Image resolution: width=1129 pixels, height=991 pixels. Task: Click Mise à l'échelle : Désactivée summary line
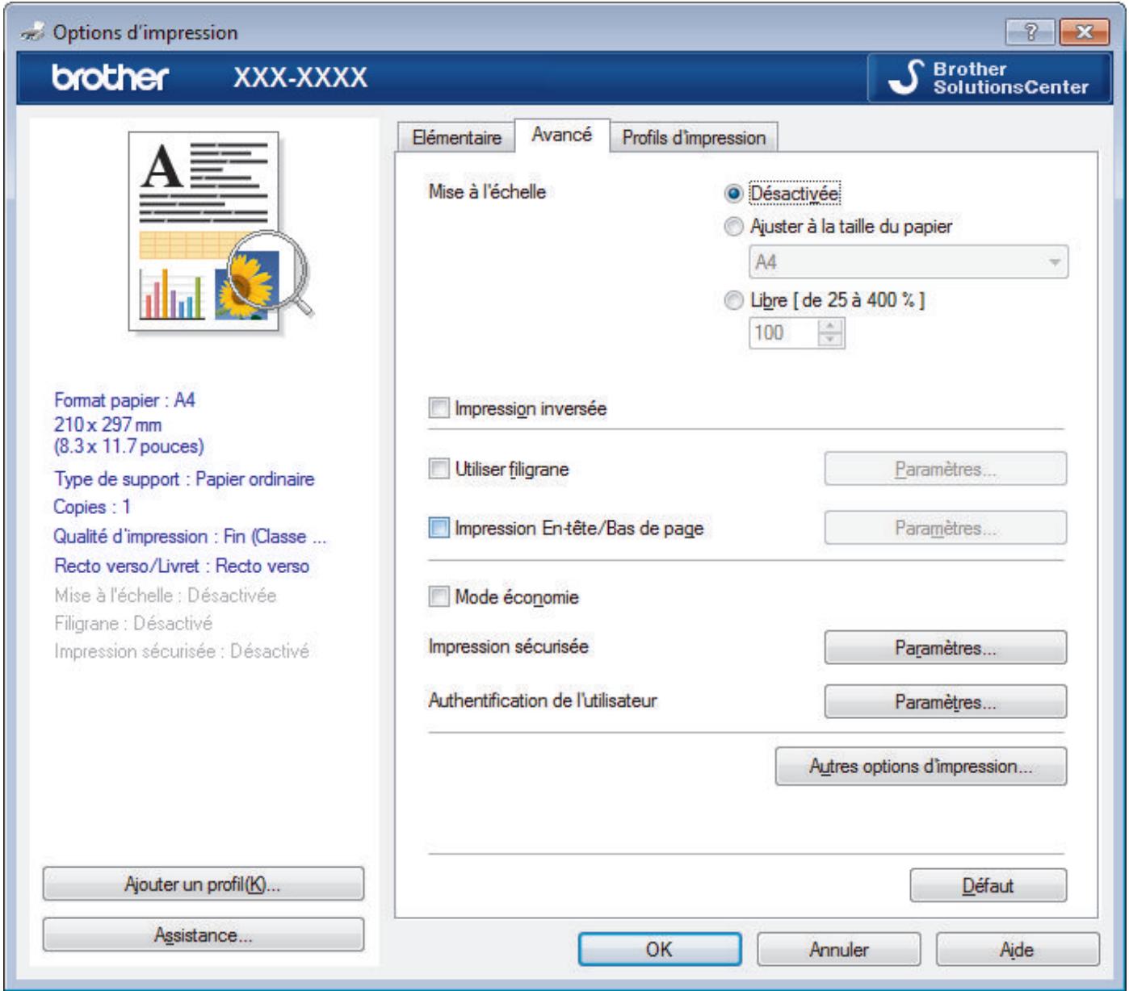coord(166,596)
